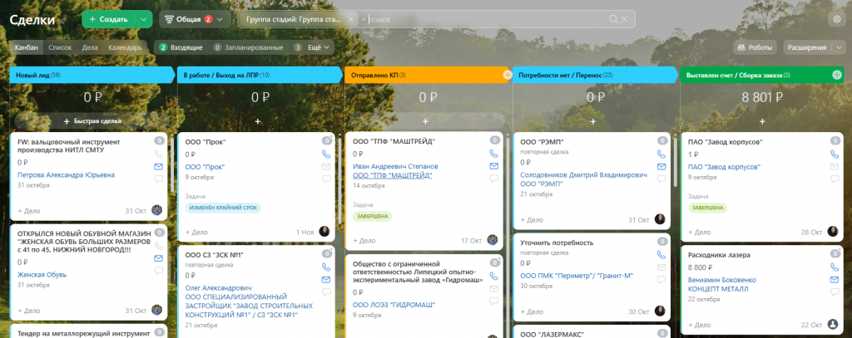Image resolution: width=852 pixels, height=338 pixels.
Task: Click Быстрая сделка in Новый лид column
Action: (x=92, y=121)
